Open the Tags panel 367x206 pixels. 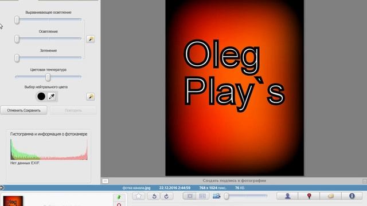[331, 196]
